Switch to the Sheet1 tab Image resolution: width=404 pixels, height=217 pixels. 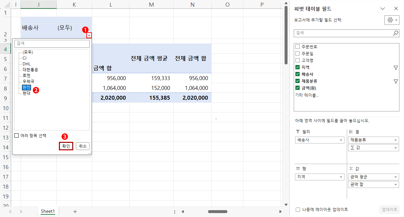[48, 211]
